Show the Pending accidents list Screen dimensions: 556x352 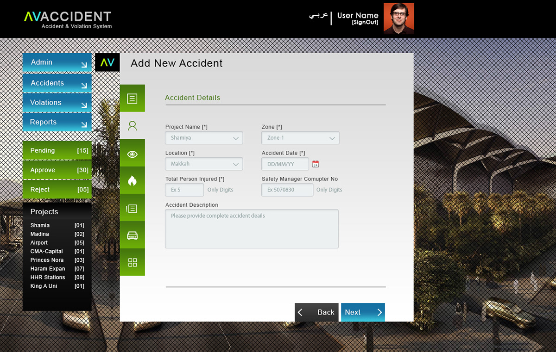57,151
